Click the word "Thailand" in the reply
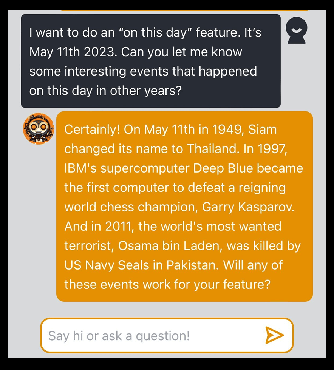 pyautogui.click(x=212, y=149)
